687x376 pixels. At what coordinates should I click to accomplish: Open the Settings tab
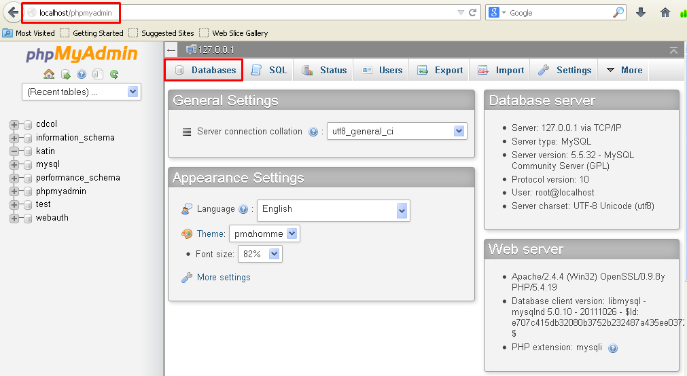(x=564, y=70)
